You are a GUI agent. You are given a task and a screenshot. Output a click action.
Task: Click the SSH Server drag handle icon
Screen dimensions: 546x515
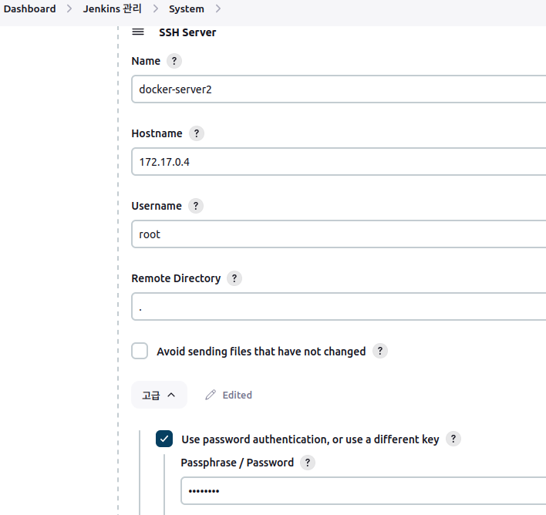coord(138,32)
